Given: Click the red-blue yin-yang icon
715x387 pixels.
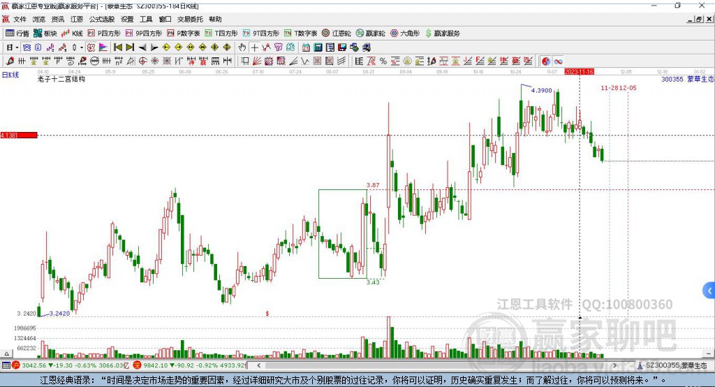Looking at the screenshot, I should [545, 61].
